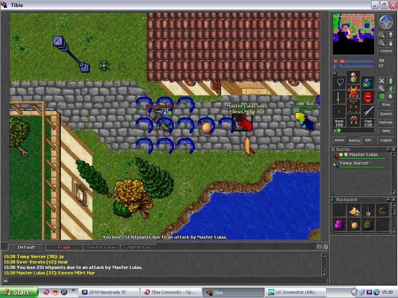Open the equipped blue backpack slot
The height and width of the screenshot is (298, 398).
368,83
